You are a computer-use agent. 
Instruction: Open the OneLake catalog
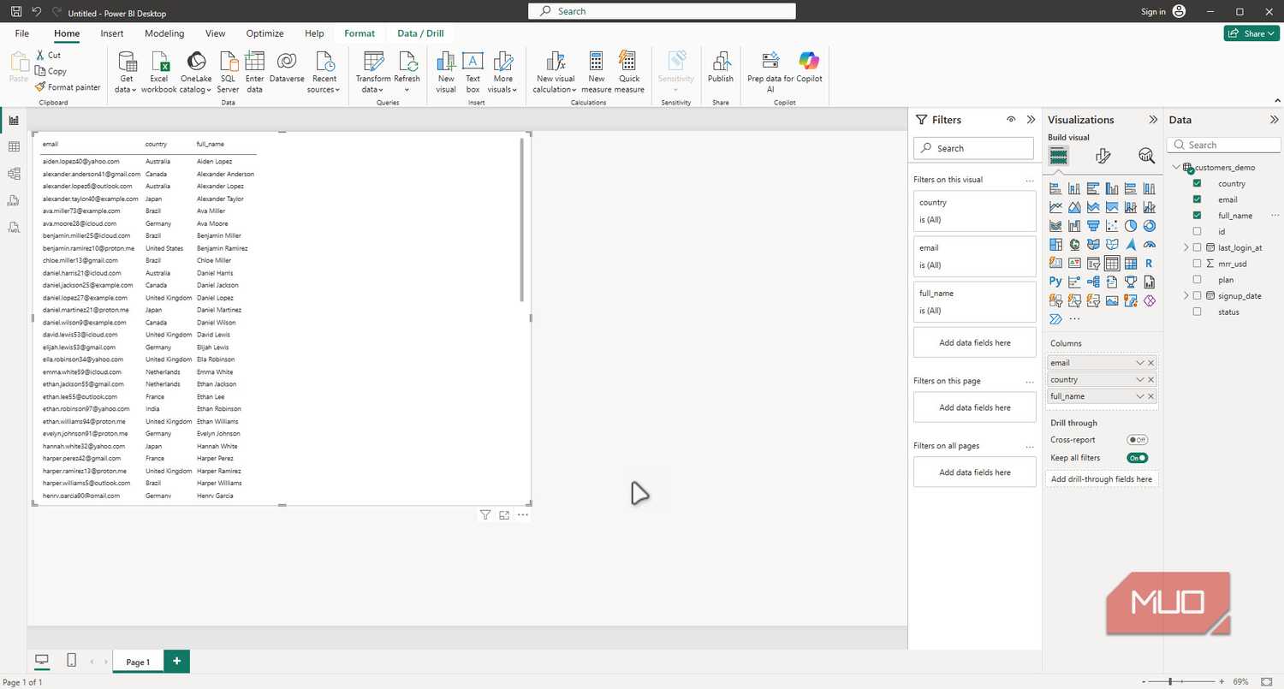coord(196,72)
